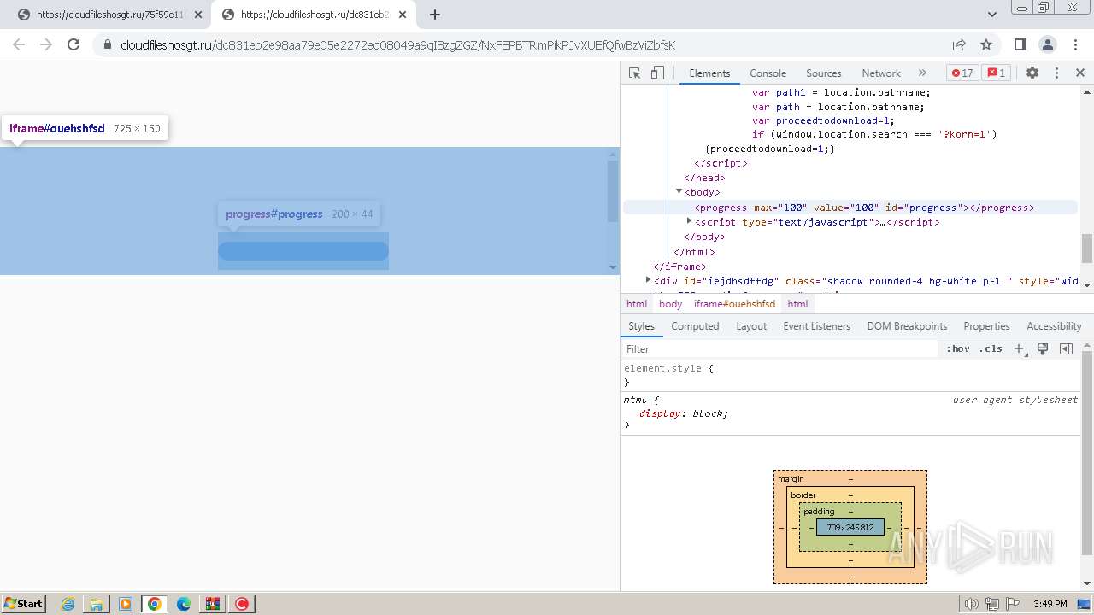Click the user agent stylesheet label
1094x615 pixels.
click(x=1015, y=400)
